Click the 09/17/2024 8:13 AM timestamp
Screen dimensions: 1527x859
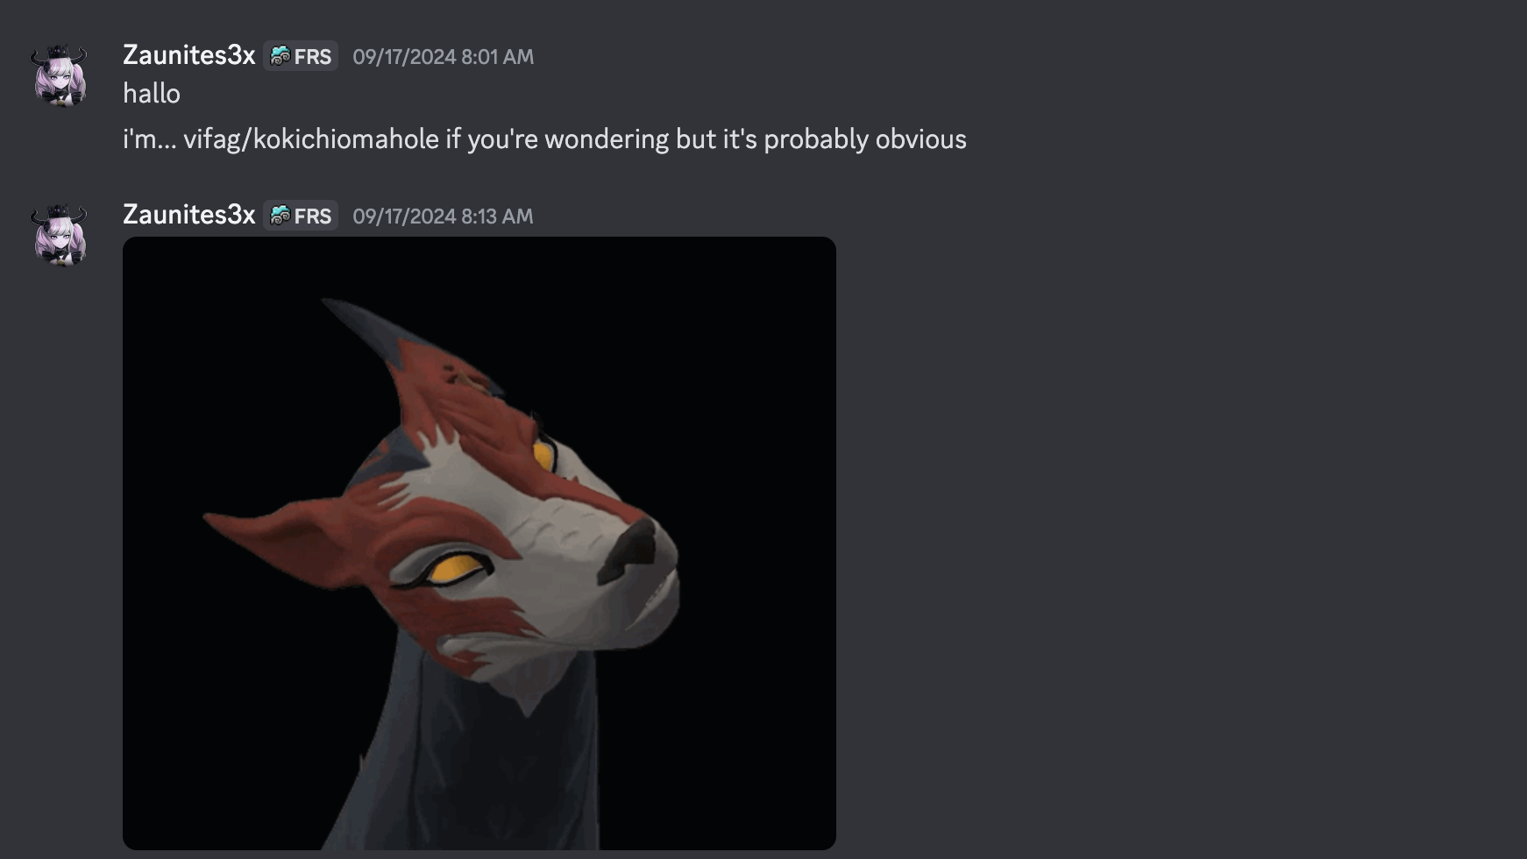tap(443, 217)
